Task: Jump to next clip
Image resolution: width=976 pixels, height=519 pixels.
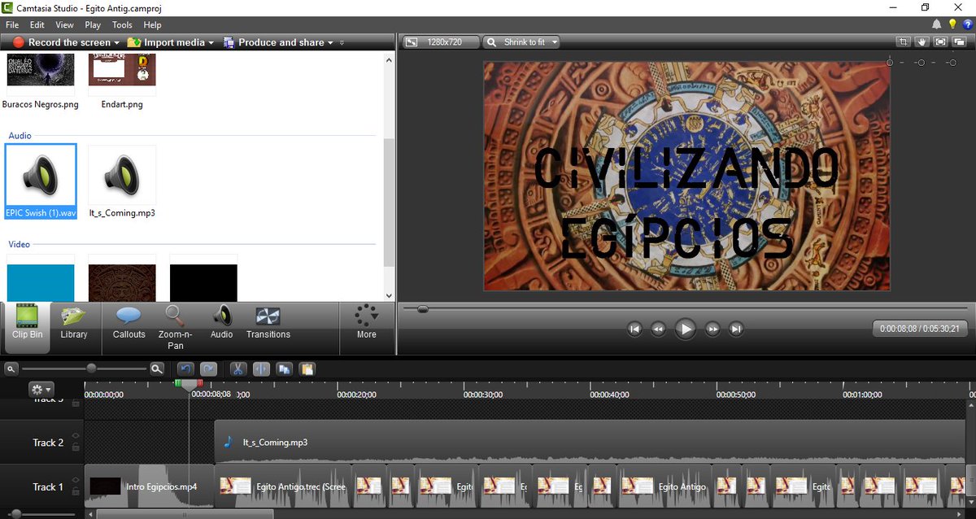Action: (x=736, y=329)
